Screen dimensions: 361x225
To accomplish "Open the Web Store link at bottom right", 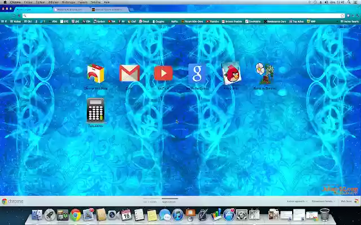I will coord(350,201).
